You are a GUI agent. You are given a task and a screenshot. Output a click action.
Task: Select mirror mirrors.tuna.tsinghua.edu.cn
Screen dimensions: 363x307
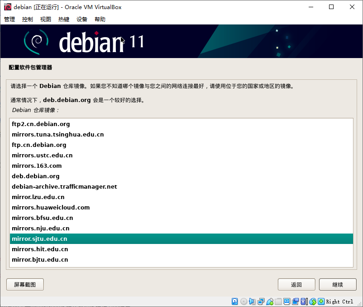(181, 135)
